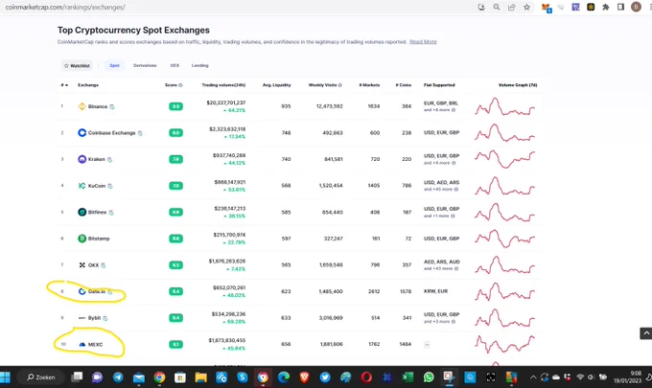Open the Kraken exchange name link

pyautogui.click(x=97, y=160)
